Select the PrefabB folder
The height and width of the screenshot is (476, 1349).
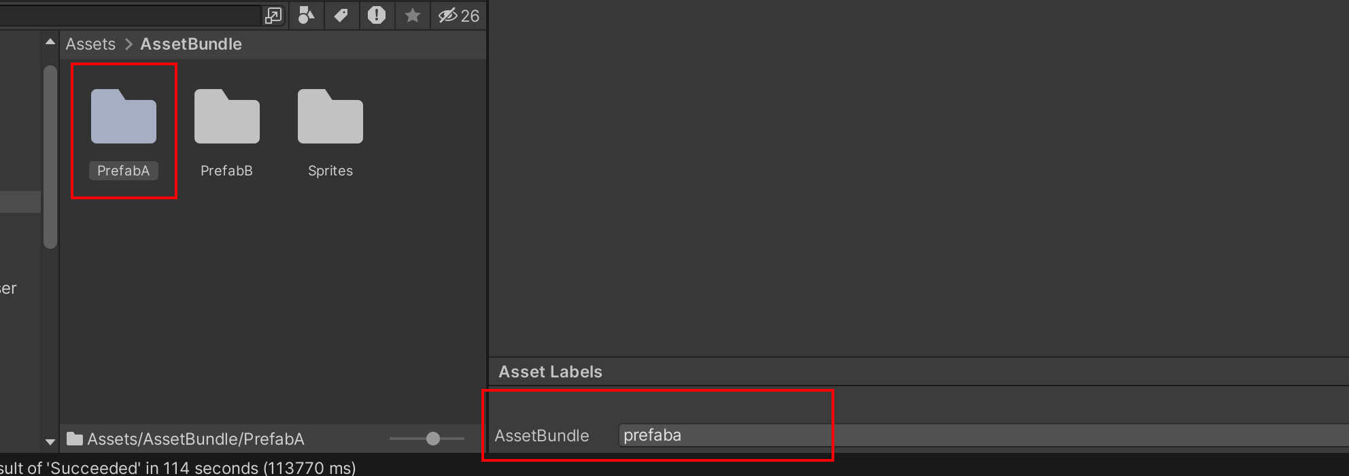tap(226, 134)
